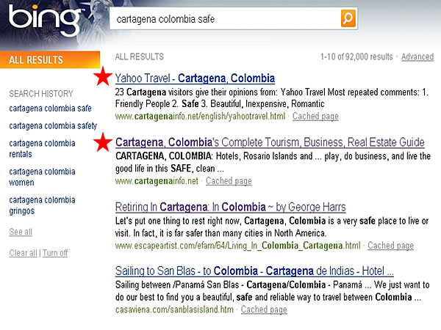Open Cartagena Complete Tourism Guide result
Viewport: 441px width, 330px height.
pyautogui.click(x=270, y=142)
